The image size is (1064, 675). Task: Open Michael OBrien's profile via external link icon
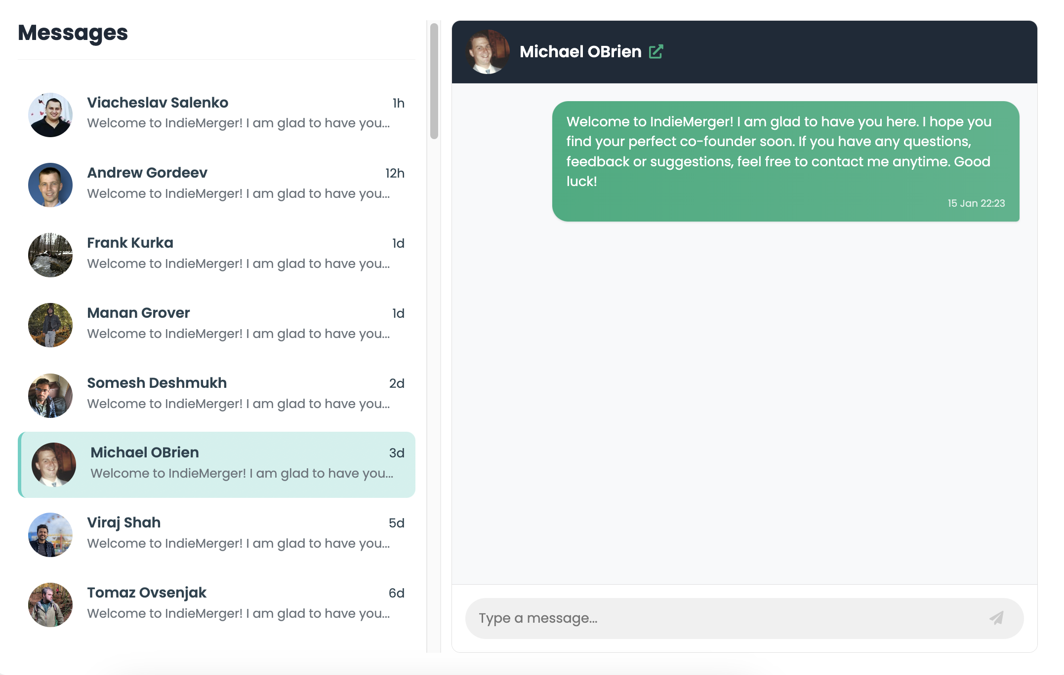pos(656,51)
